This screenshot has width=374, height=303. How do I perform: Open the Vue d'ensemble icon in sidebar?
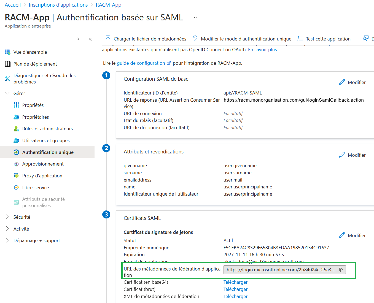(x=7, y=52)
